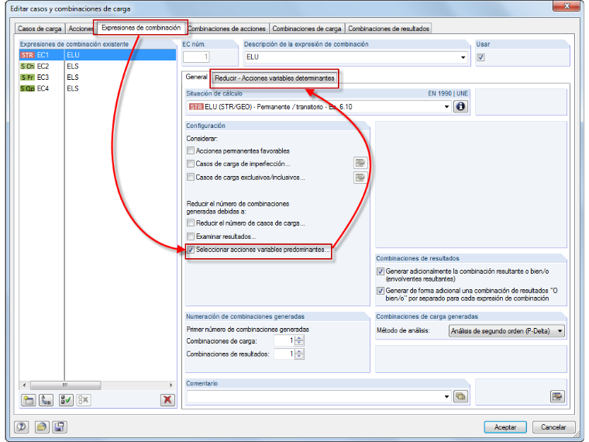The image size is (589, 442).
Task: Click the open folder icon at bottom
Action: [x=42, y=427]
